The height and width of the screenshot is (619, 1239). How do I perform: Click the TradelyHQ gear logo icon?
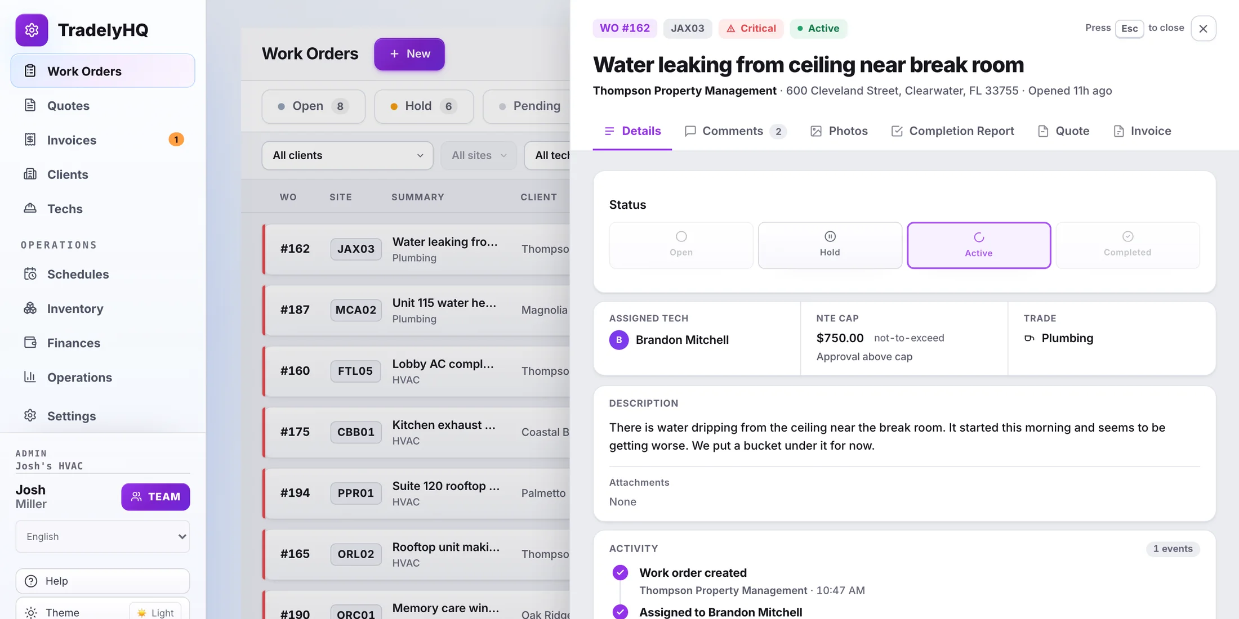pyautogui.click(x=32, y=30)
